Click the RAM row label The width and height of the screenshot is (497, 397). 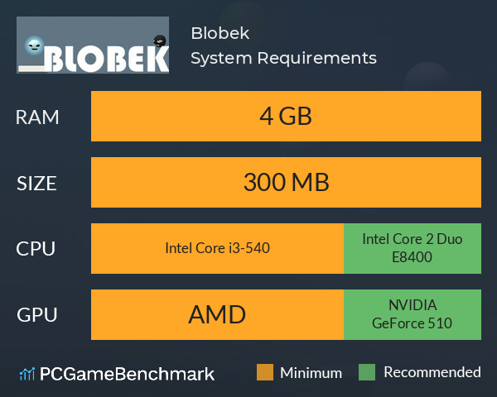(x=37, y=117)
